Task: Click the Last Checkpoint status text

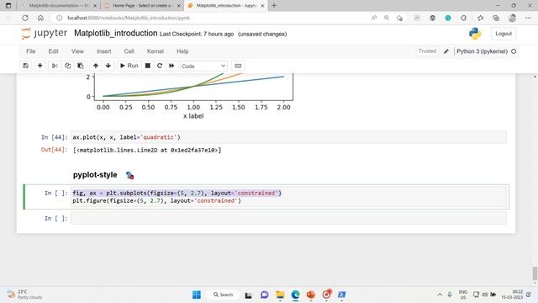Action: pyautogui.click(x=197, y=34)
